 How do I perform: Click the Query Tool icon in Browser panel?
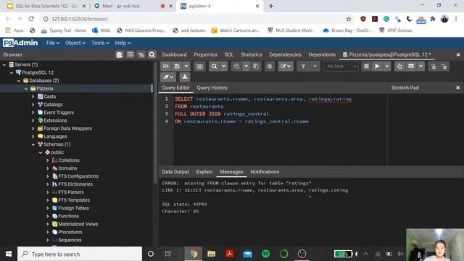(119, 55)
